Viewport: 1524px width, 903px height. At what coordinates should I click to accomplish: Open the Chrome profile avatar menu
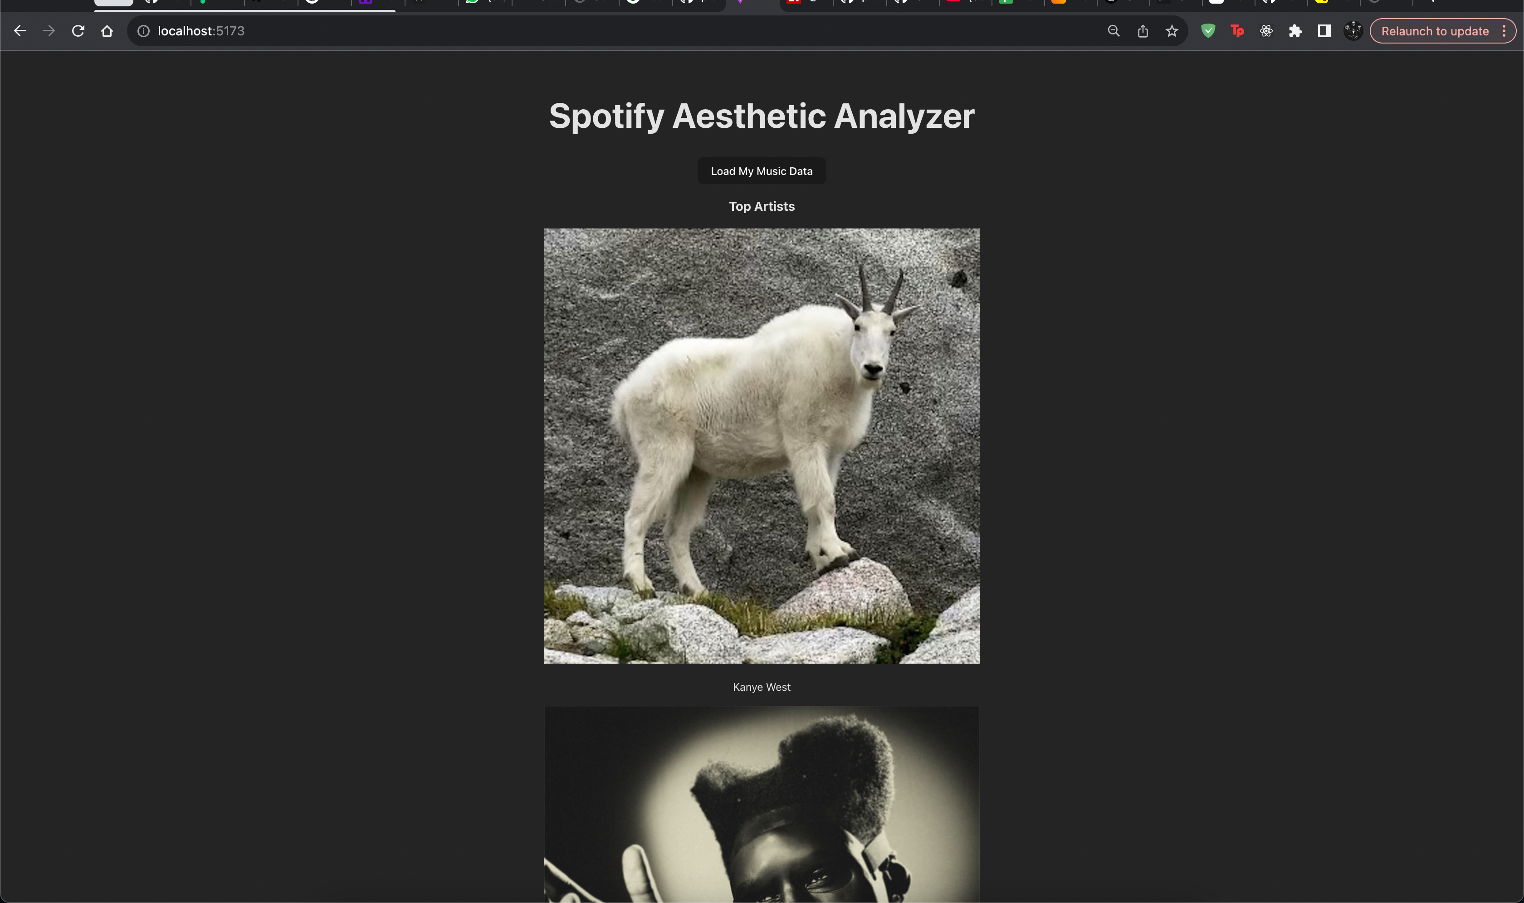coord(1353,31)
